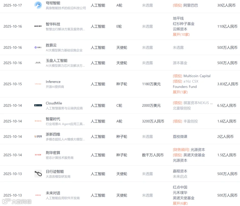Image resolution: width=240 pixels, height=206 pixels.
Task: Click investor 北富银创投
Action: pos(182,108)
